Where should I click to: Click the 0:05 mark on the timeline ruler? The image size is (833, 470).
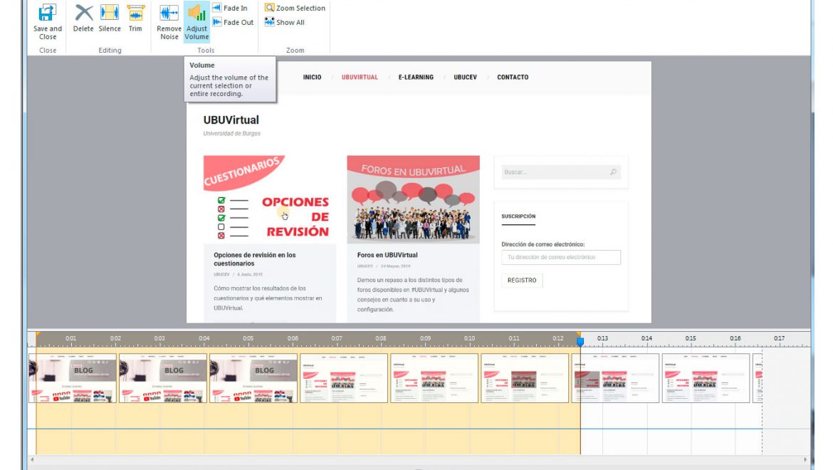coord(248,338)
